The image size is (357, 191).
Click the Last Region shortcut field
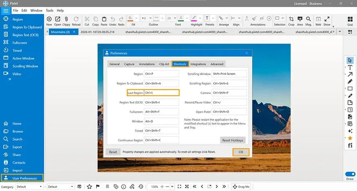tap(162, 92)
